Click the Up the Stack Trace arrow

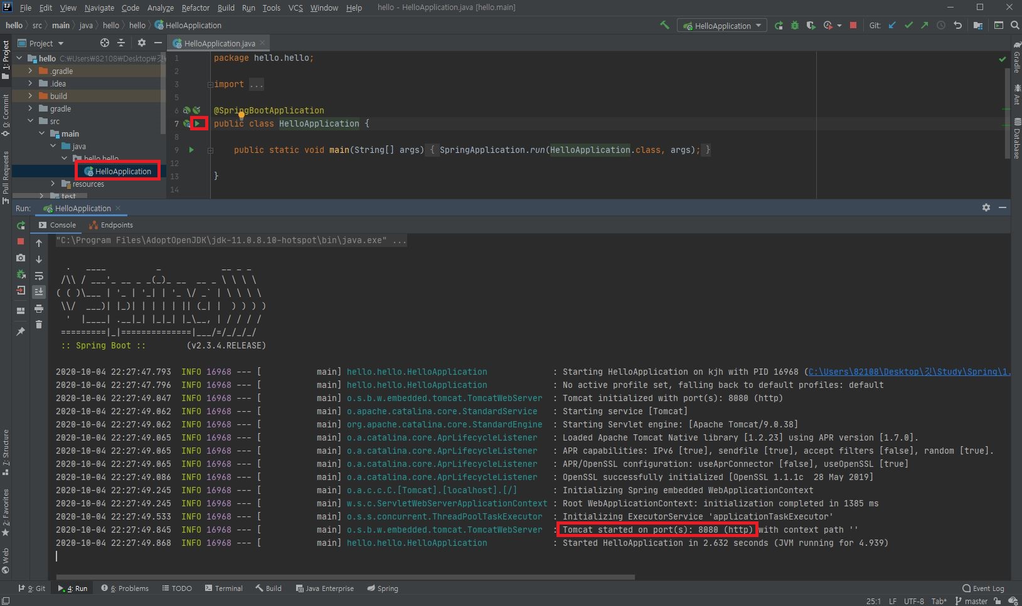coord(39,243)
